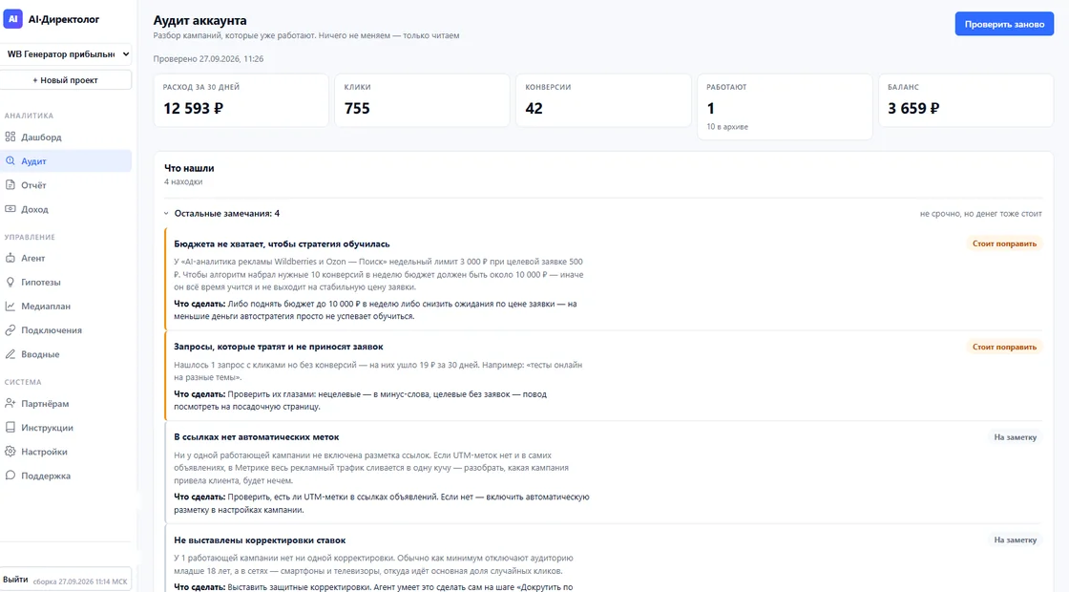Viewport: 1069px width, 592px height.
Task: Click the Настройки gear icon
Action: (x=10, y=452)
